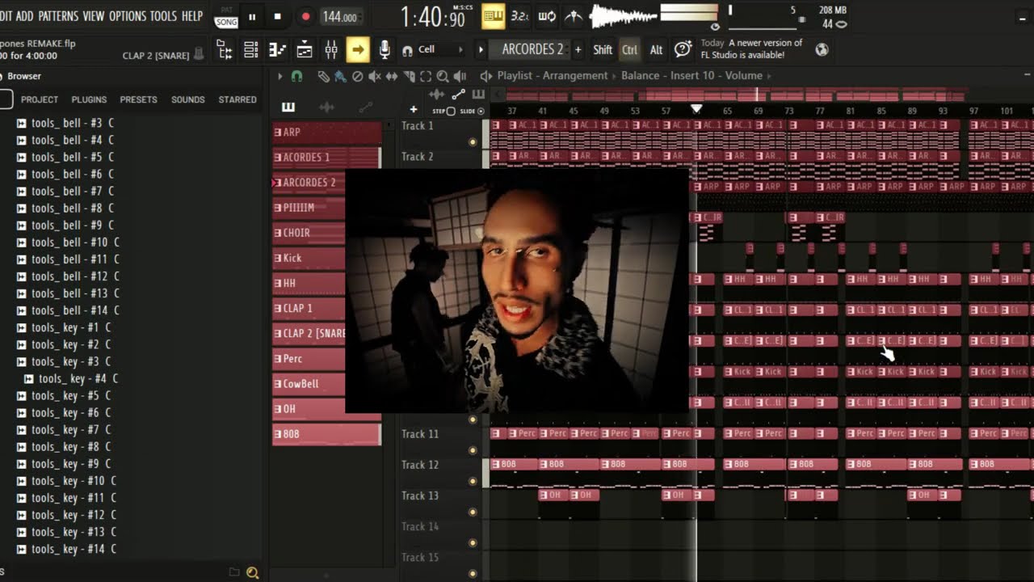Screen dimensions: 1034x582
Task: Click the microphone recording icon
Action: (385, 50)
